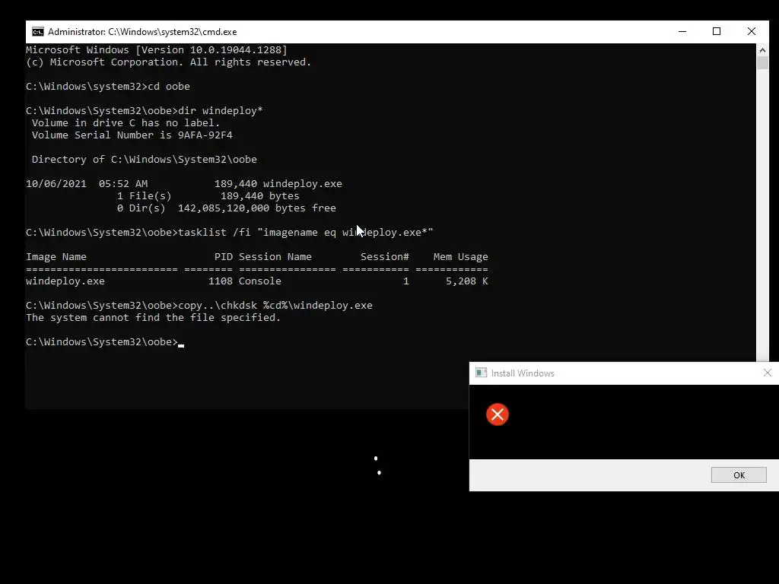The width and height of the screenshot is (779, 584).
Task: Click the 'cd oobe' command line
Action: pos(108,87)
